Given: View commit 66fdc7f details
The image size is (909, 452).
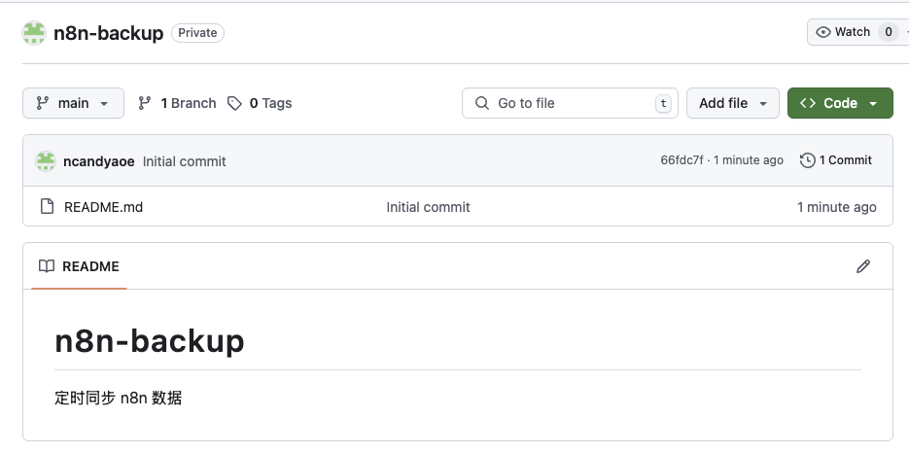Looking at the screenshot, I should pyautogui.click(x=682, y=160).
